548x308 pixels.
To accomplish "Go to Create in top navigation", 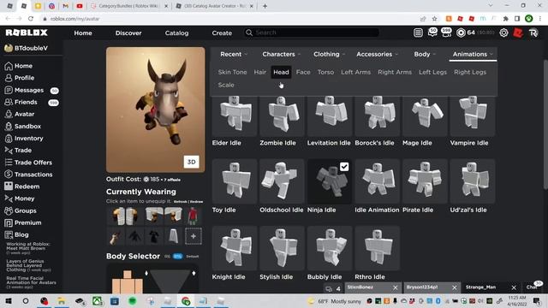I will (x=222, y=33).
